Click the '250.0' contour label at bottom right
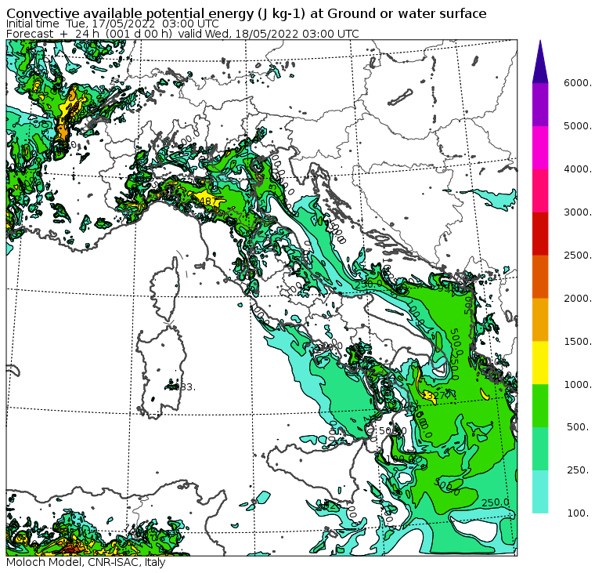 tap(496, 502)
